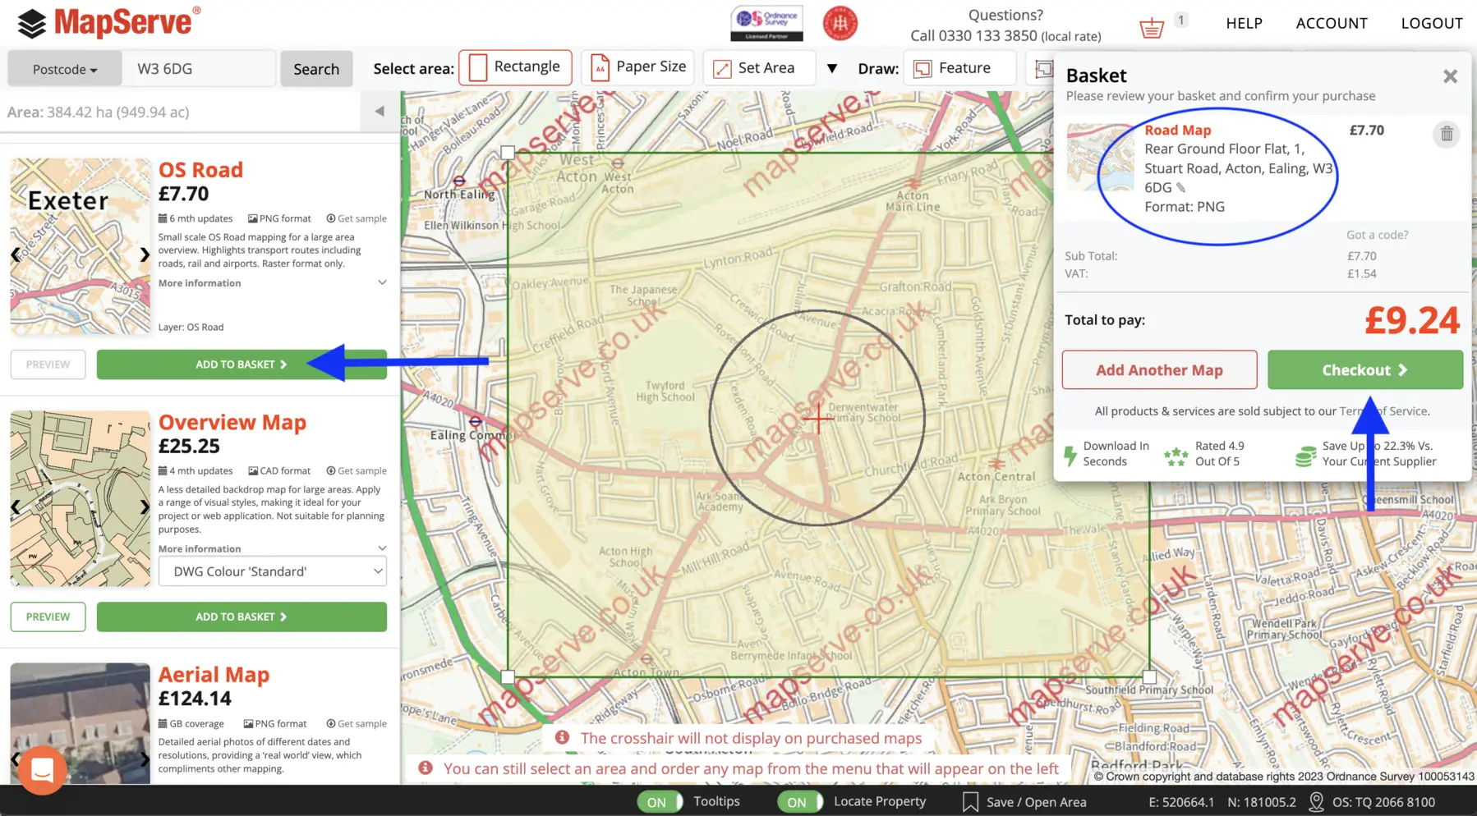This screenshot has height=816, width=1477.
Task: Click the Overview Map heading
Action: point(232,422)
